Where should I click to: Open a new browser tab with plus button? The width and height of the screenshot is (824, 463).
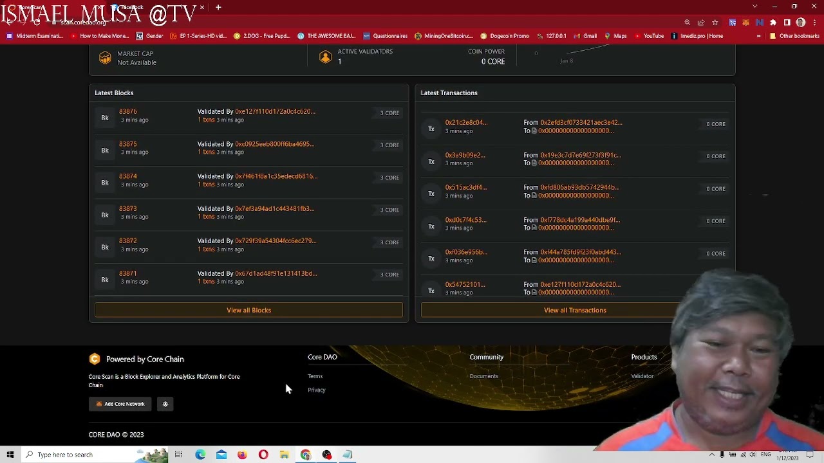tap(218, 7)
